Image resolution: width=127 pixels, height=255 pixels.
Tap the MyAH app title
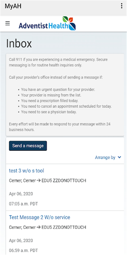click(13, 6)
